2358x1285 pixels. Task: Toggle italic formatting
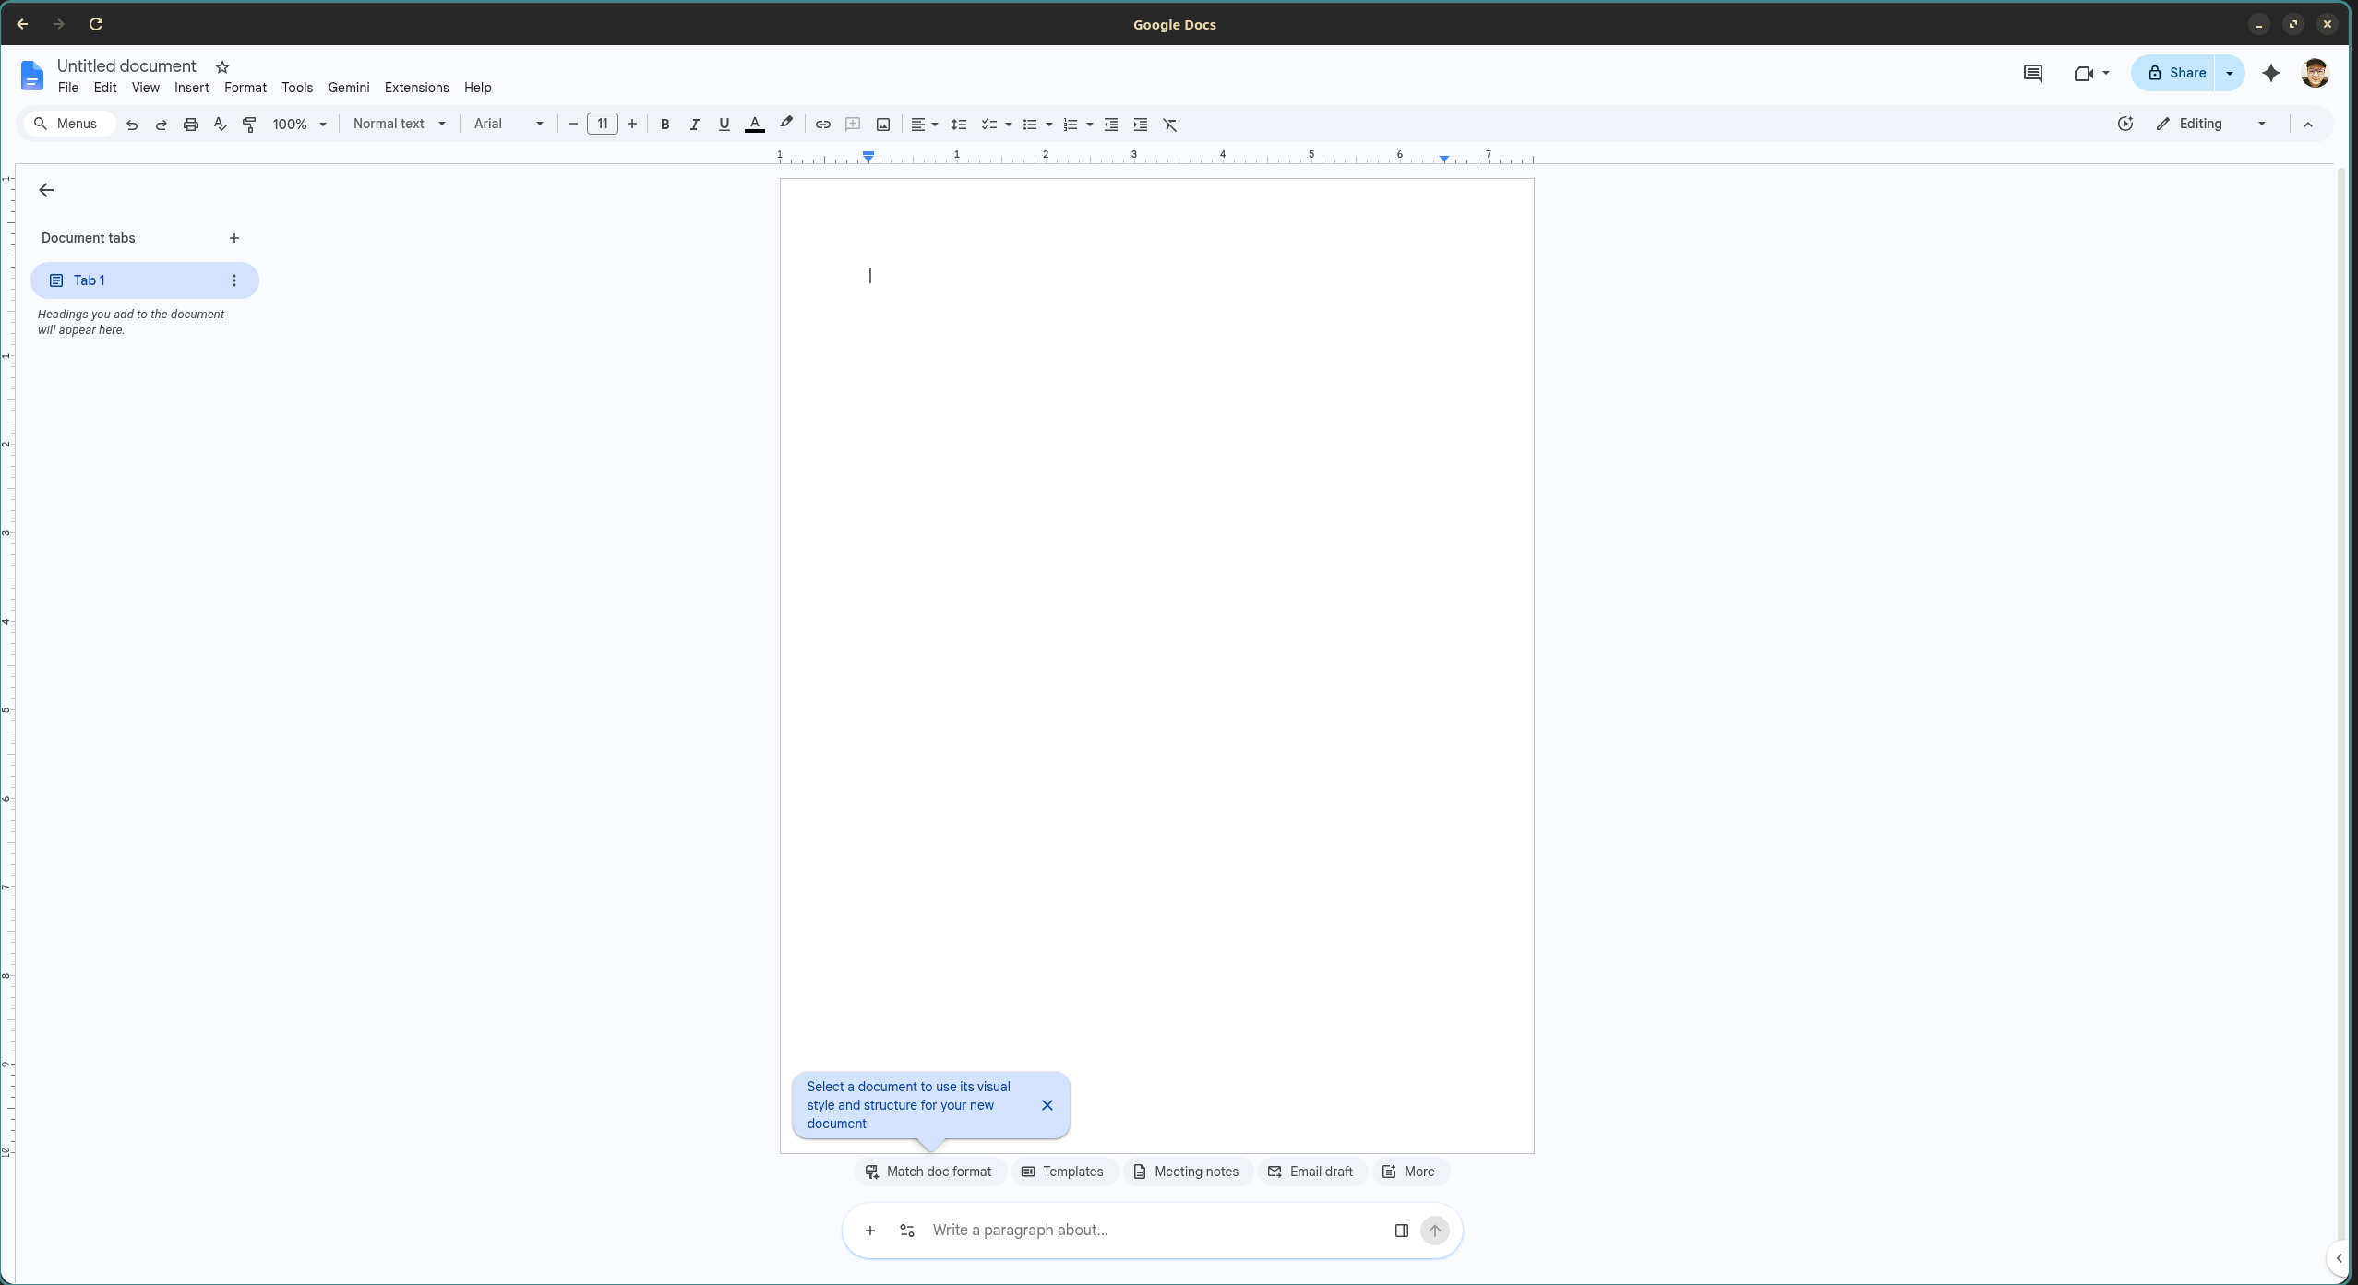click(x=694, y=125)
